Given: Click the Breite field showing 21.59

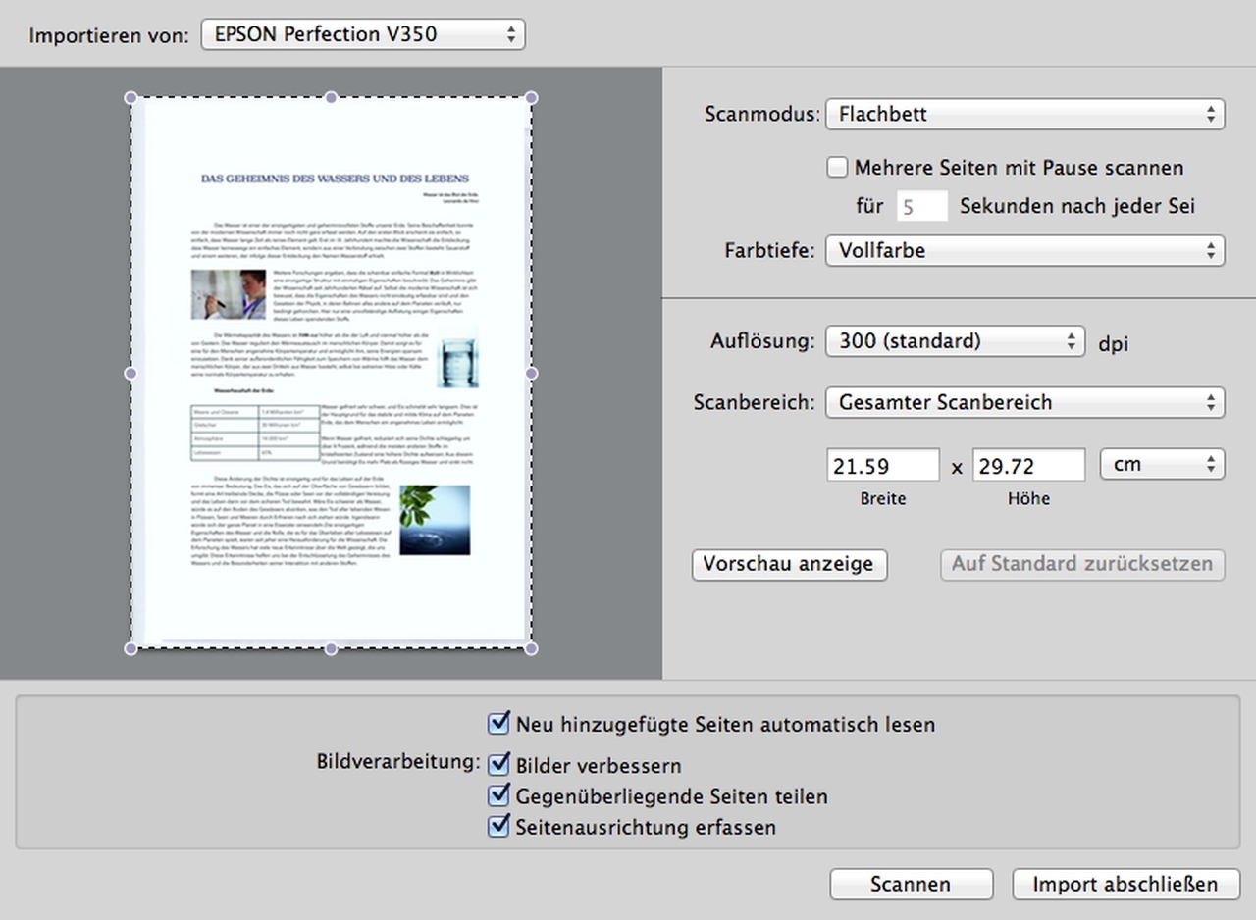Looking at the screenshot, I should (883, 466).
